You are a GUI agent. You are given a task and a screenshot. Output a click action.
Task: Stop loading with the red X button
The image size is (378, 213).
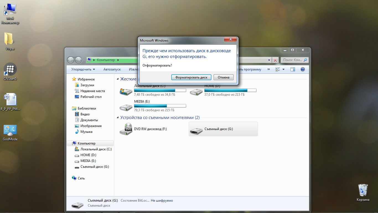[x=275, y=60]
